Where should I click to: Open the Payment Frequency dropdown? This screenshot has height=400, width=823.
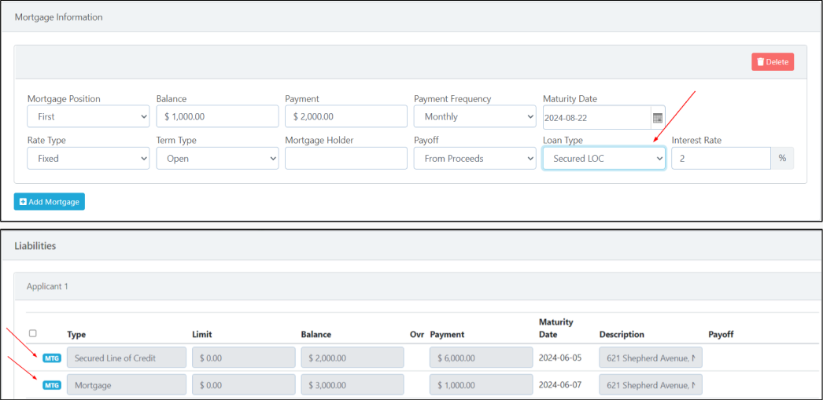[474, 117]
